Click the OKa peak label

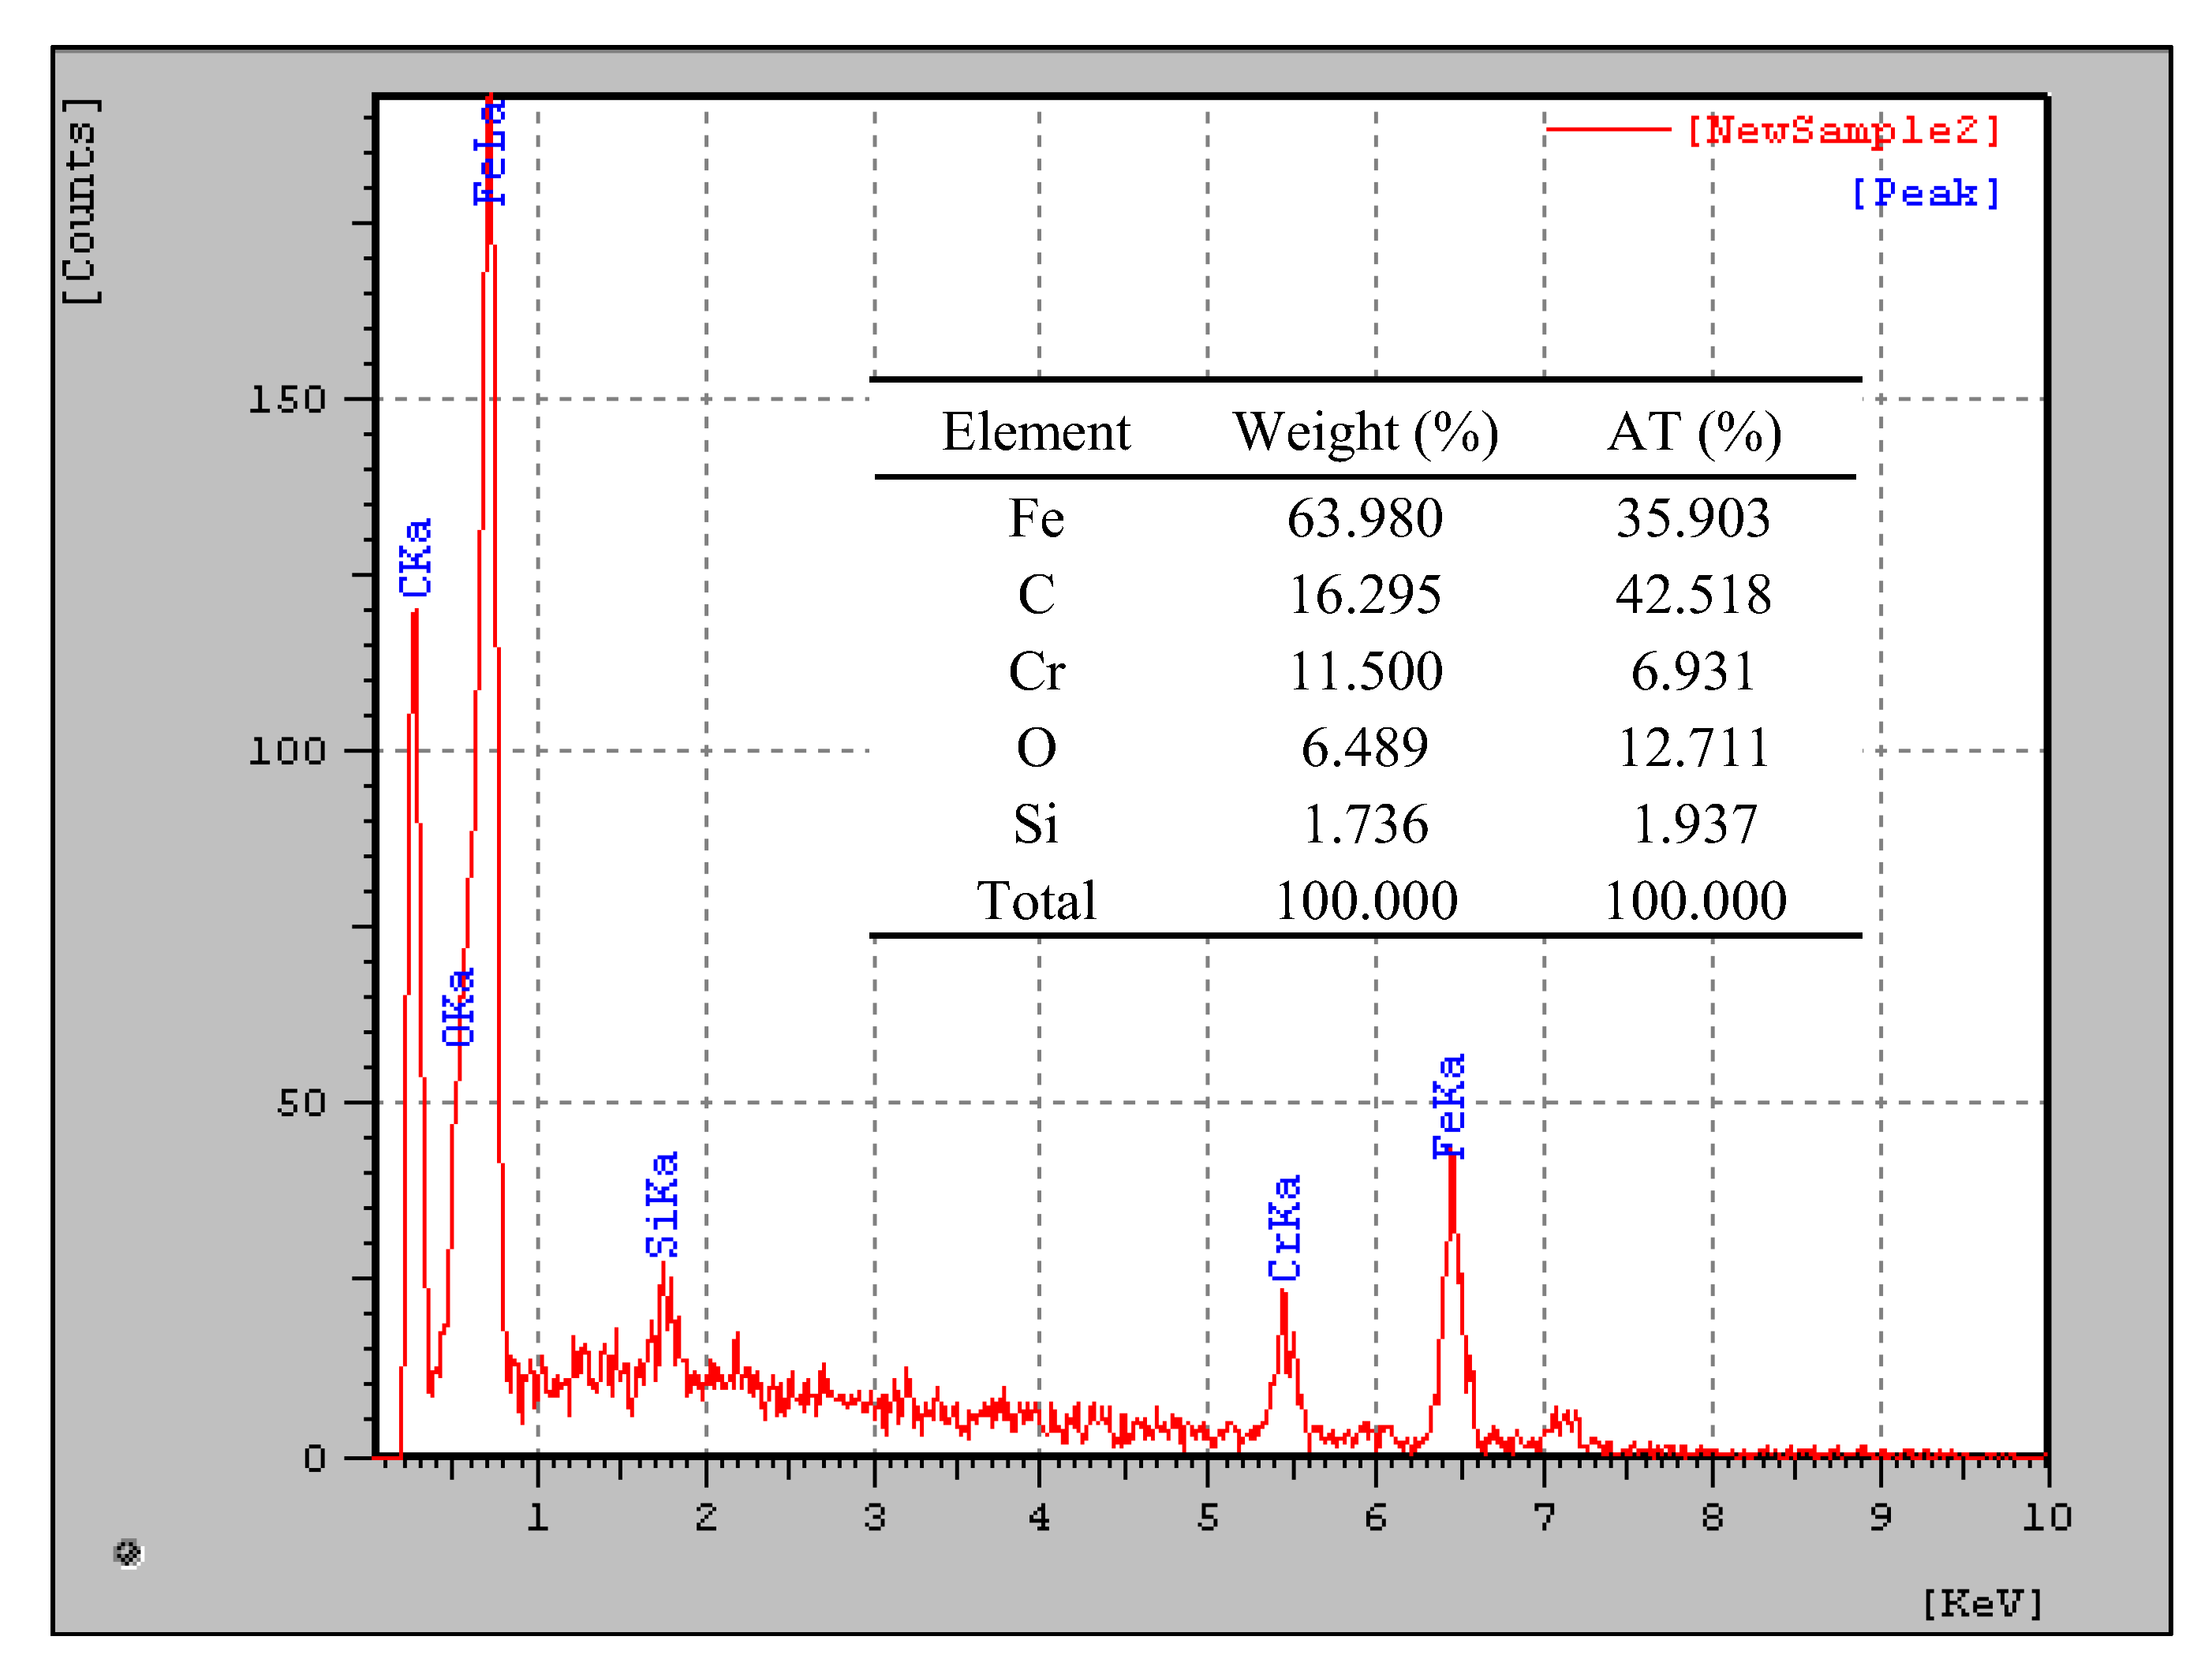click(x=458, y=1008)
